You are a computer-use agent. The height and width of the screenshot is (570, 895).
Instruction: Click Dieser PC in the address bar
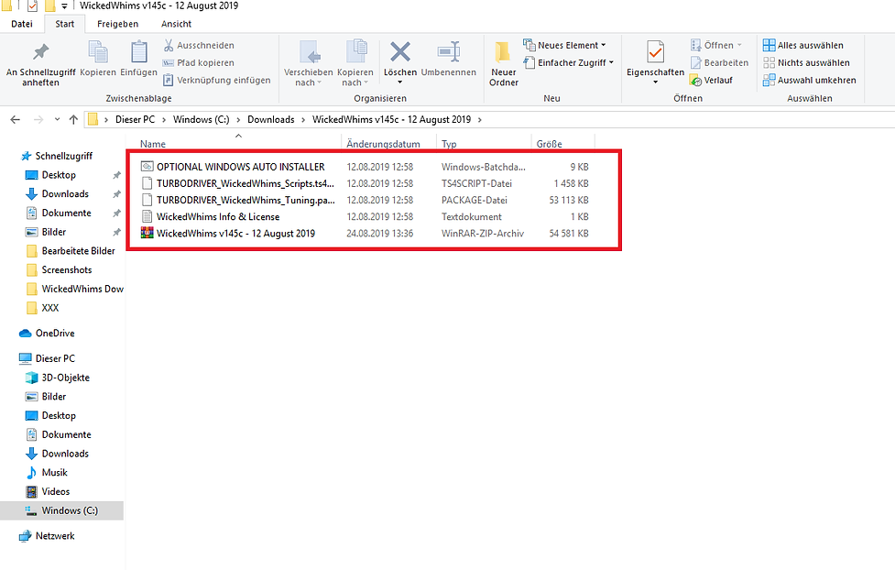point(135,119)
